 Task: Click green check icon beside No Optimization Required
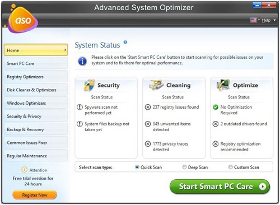point(216,107)
